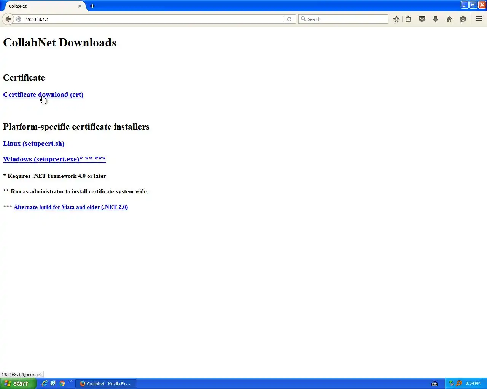Show your bookmarks list icon
The image size is (487, 389).
tap(408, 19)
